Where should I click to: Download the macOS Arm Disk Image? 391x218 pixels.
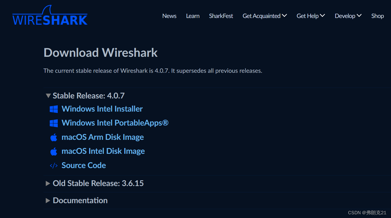(103, 137)
